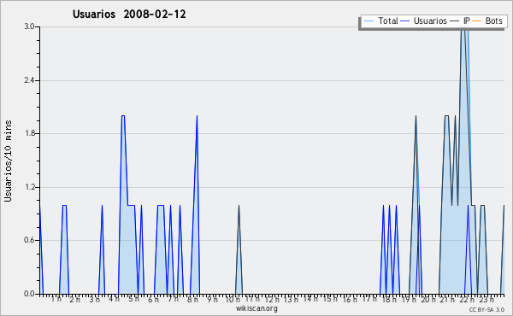513x316 pixels.
Task: Click the '3.0' y-axis value
Action: [29, 26]
